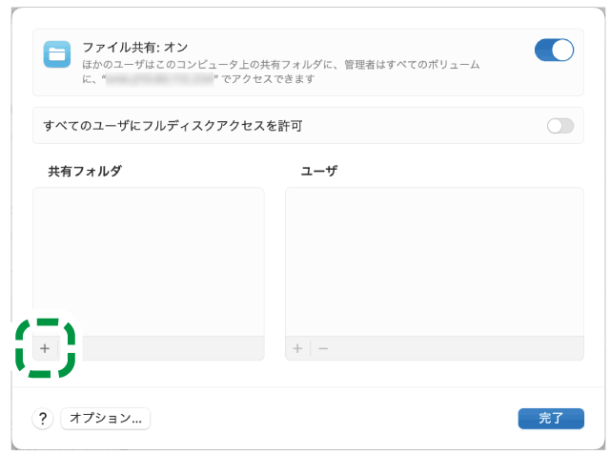Click the すべてのユーザにフルディスクアクセスを許可 label
This screenshot has width=610, height=455.
[173, 126]
